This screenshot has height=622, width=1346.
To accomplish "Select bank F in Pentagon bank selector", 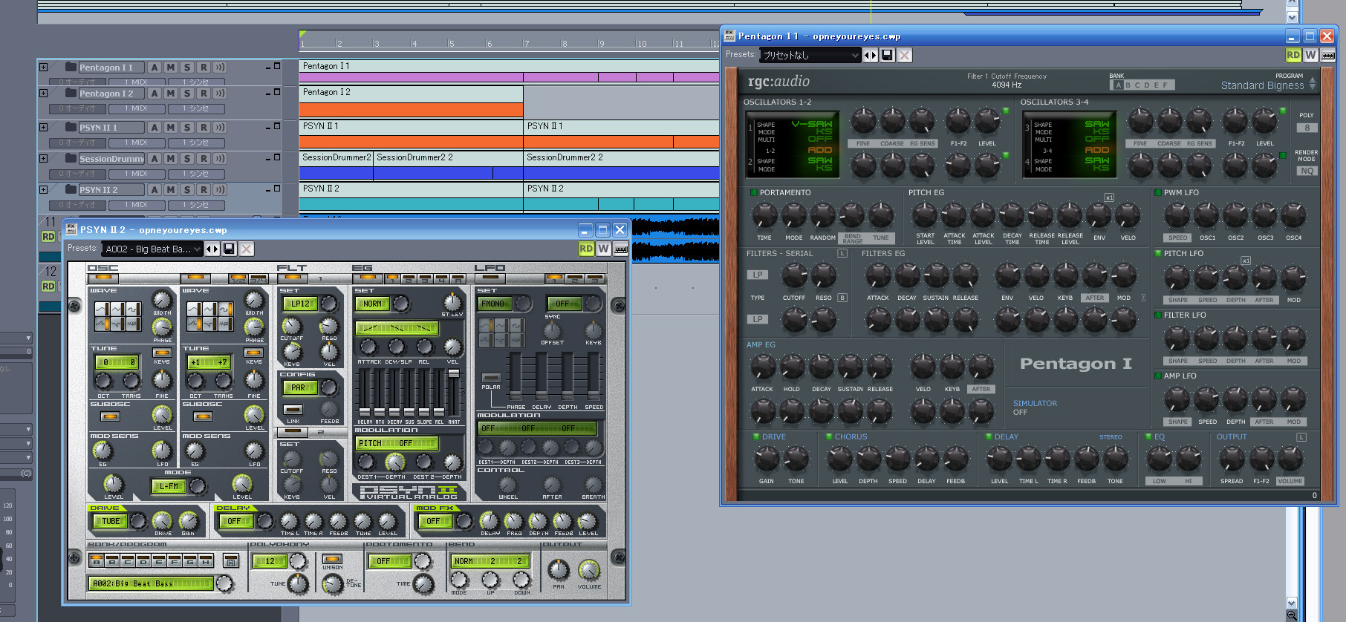I will point(1165,85).
